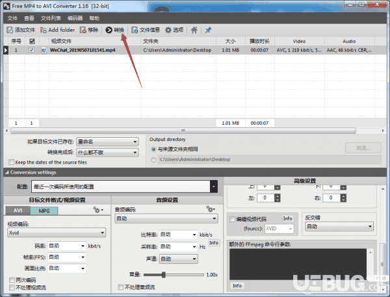Open the 如果目标文件已存在 dropdown
The height and width of the screenshot is (297, 390).
click(x=107, y=142)
